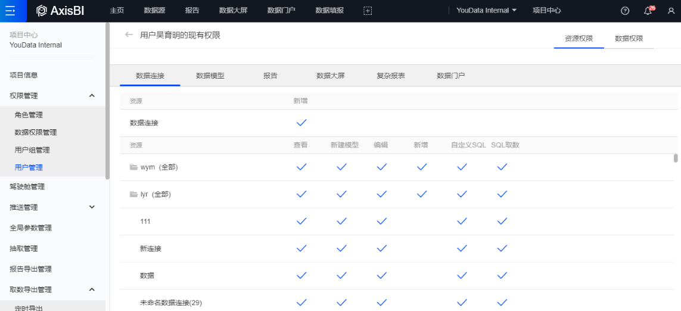681x311 pixels.
Task: Open the YouData Internal project dropdown
Action: 486,11
